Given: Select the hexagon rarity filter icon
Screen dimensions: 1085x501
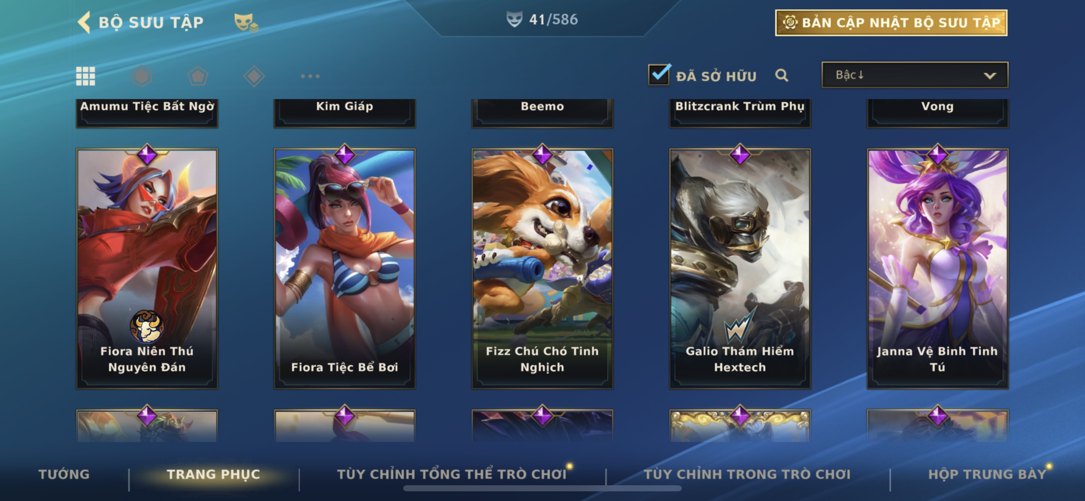Looking at the screenshot, I should point(142,76).
